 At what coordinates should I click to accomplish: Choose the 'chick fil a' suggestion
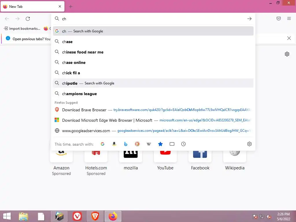[153, 73]
